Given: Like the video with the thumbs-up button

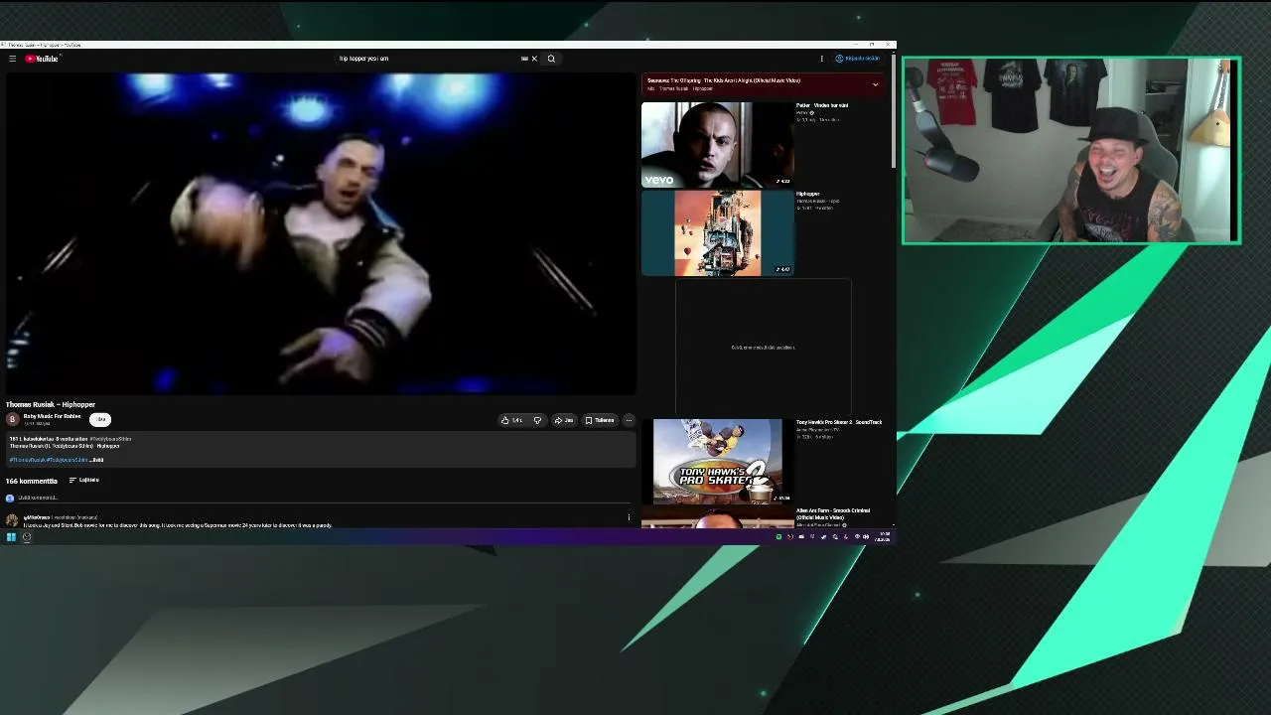Looking at the screenshot, I should coord(512,420).
